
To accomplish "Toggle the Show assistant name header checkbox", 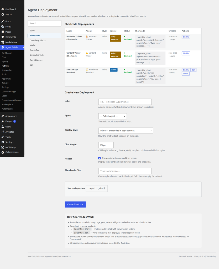I will tap(100, 158).
